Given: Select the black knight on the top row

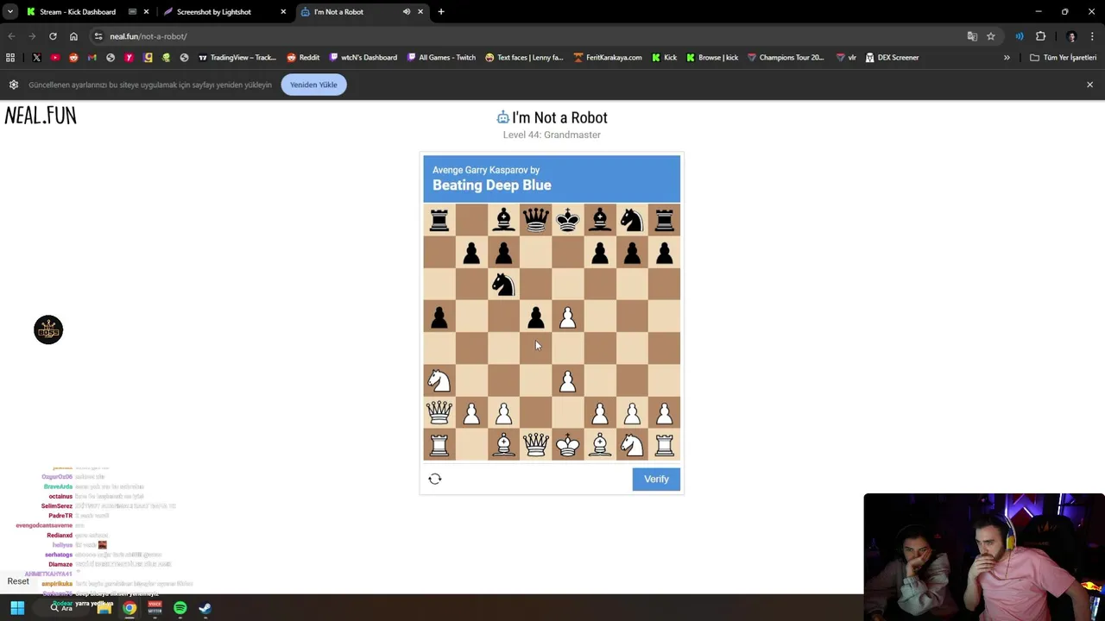Looking at the screenshot, I should [632, 221].
